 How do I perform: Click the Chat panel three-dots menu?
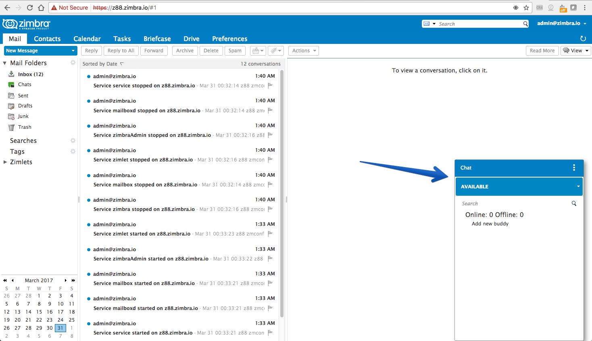[574, 167]
